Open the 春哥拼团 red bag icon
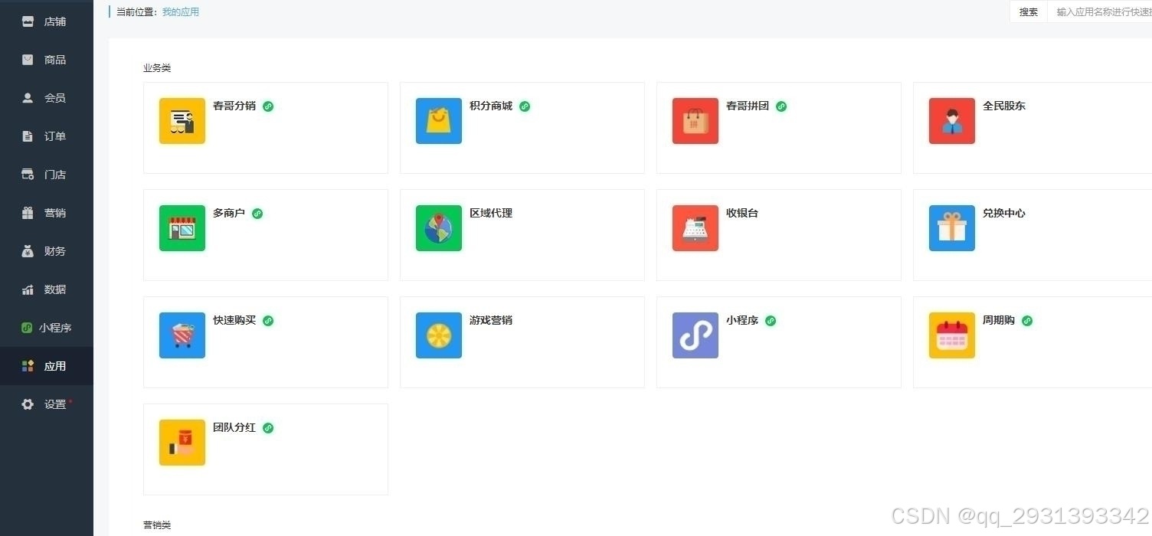Viewport: 1152px width, 536px height. pyautogui.click(x=695, y=121)
